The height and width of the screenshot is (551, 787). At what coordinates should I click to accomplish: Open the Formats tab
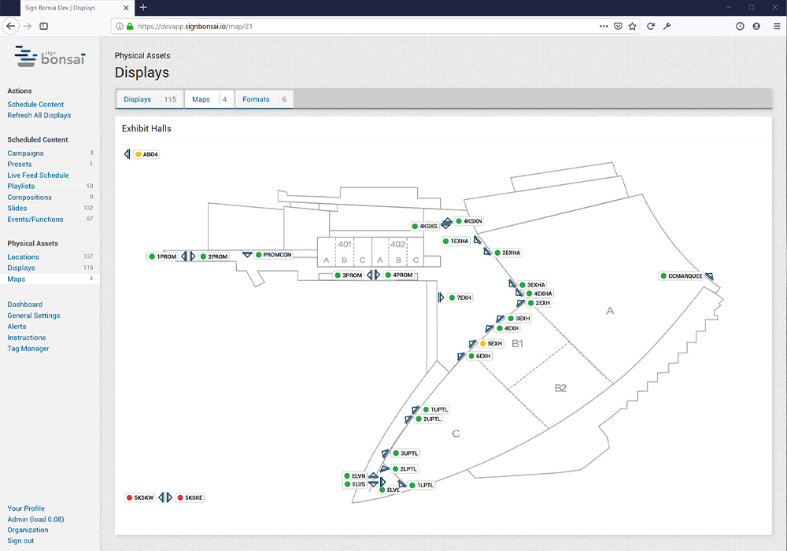(x=264, y=99)
